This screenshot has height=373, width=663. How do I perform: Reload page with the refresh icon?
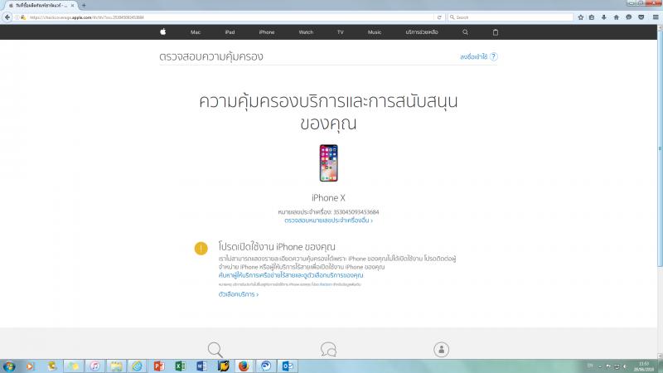coord(439,17)
